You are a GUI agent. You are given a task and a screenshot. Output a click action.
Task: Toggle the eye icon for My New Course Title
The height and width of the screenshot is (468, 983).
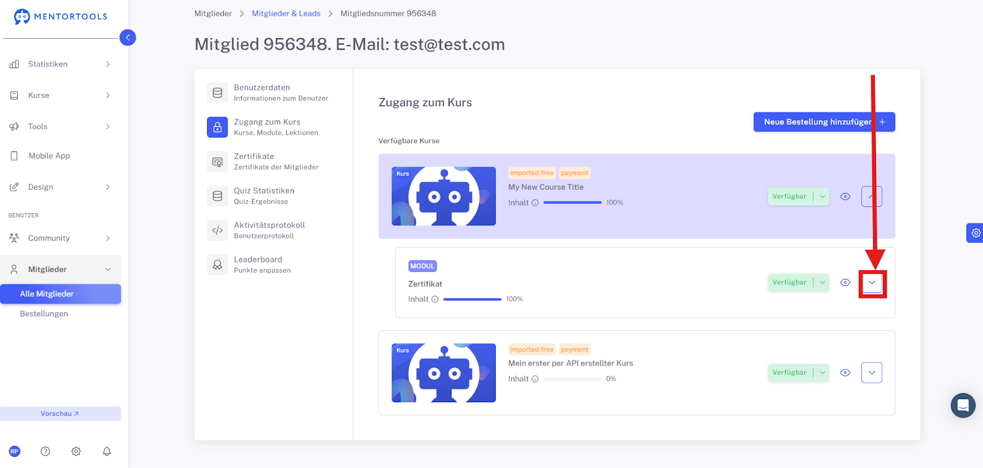tap(845, 197)
